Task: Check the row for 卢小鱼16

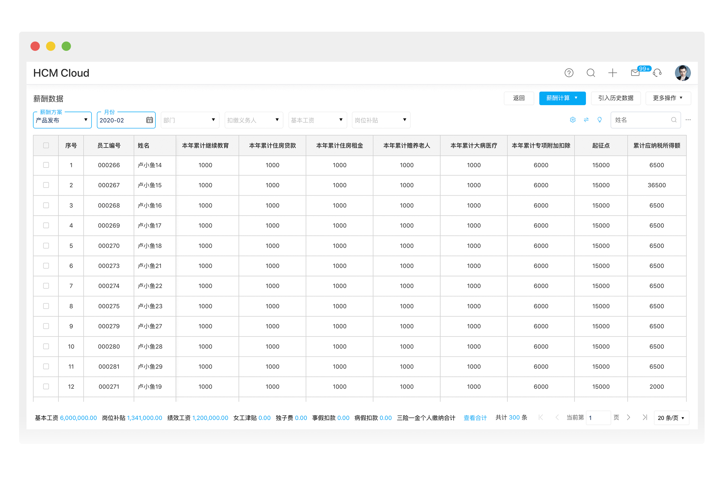Action: point(46,205)
